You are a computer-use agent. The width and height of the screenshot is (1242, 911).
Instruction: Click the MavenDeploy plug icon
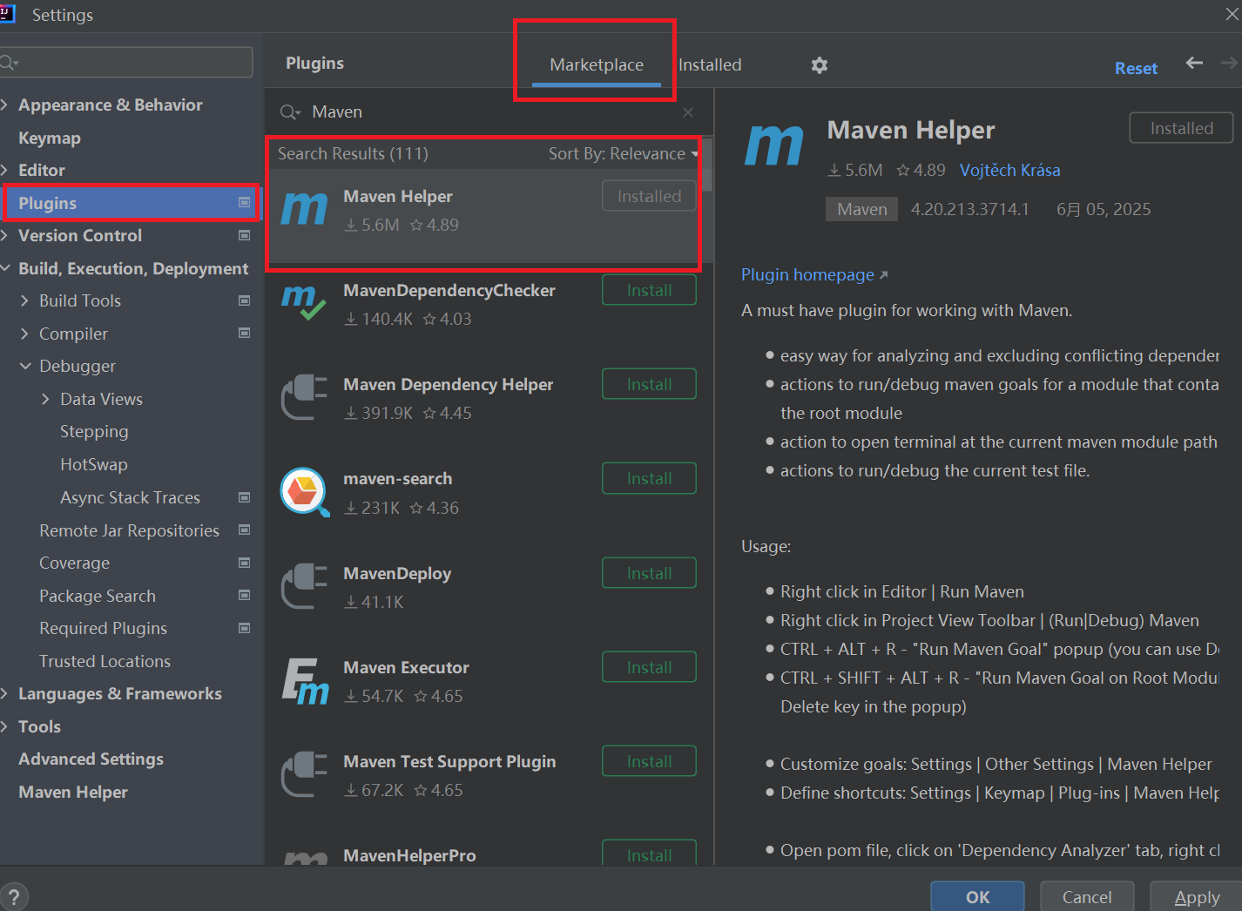[304, 586]
